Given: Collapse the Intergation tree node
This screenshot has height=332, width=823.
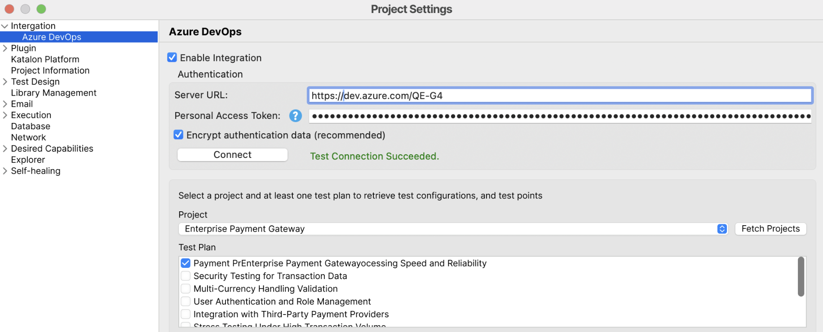Looking at the screenshot, I should 5,26.
